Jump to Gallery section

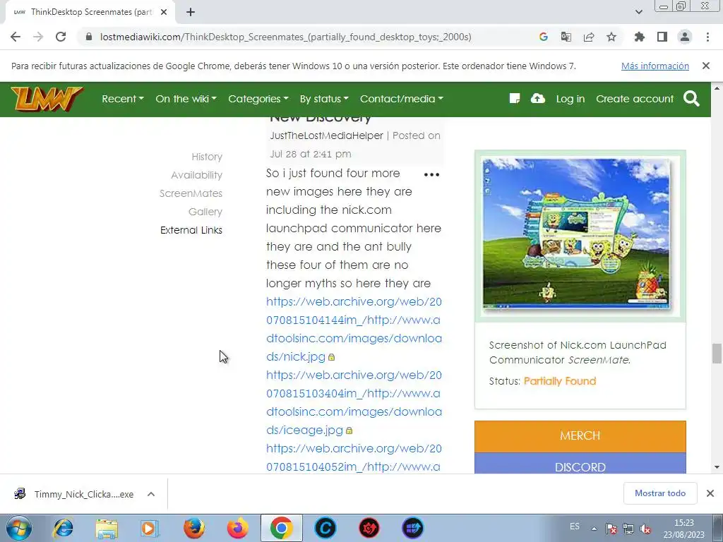click(x=205, y=212)
